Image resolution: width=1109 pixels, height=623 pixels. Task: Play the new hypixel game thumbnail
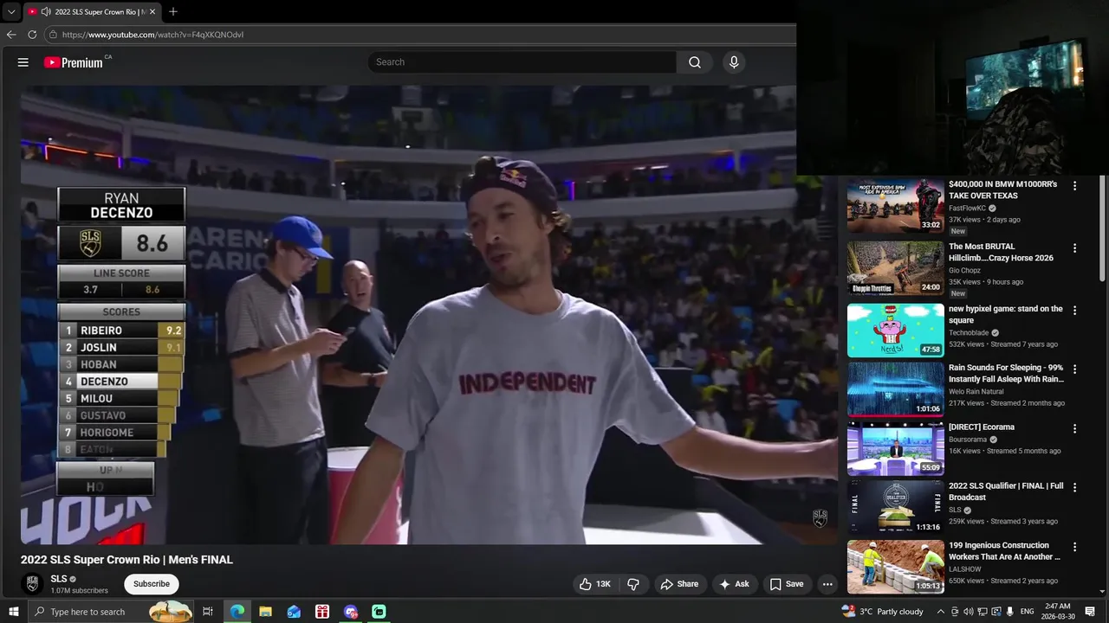pos(896,330)
